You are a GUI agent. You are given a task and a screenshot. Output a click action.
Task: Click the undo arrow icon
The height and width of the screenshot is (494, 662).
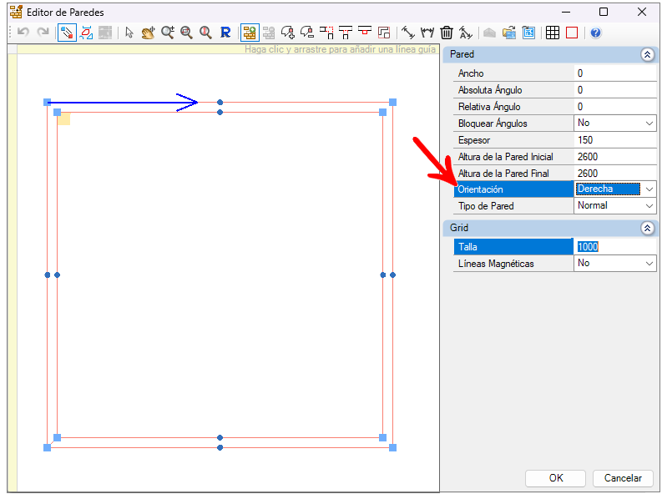tap(23, 32)
